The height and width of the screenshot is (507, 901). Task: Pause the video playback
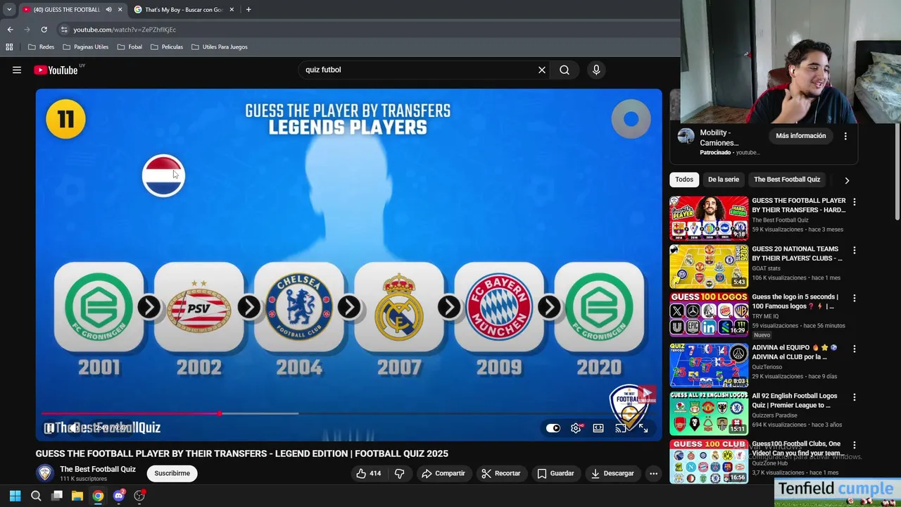coord(49,428)
